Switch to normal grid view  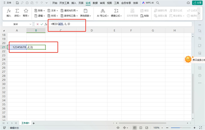pyautogui.click(x=135, y=128)
